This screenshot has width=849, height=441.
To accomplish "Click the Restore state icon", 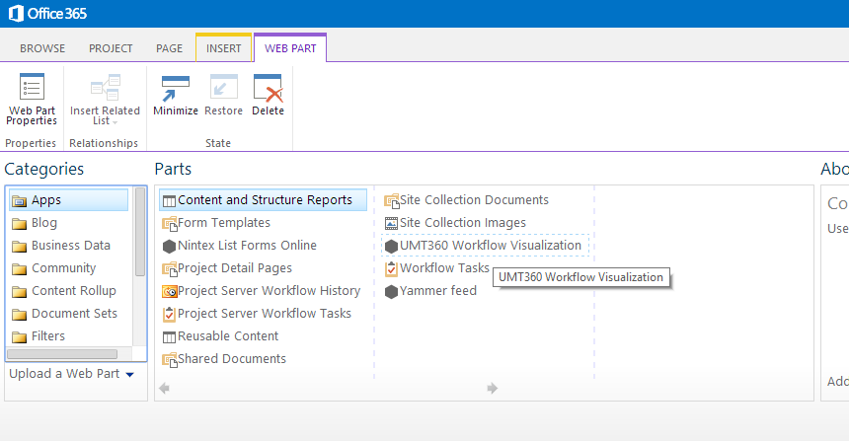I will 224,87.
